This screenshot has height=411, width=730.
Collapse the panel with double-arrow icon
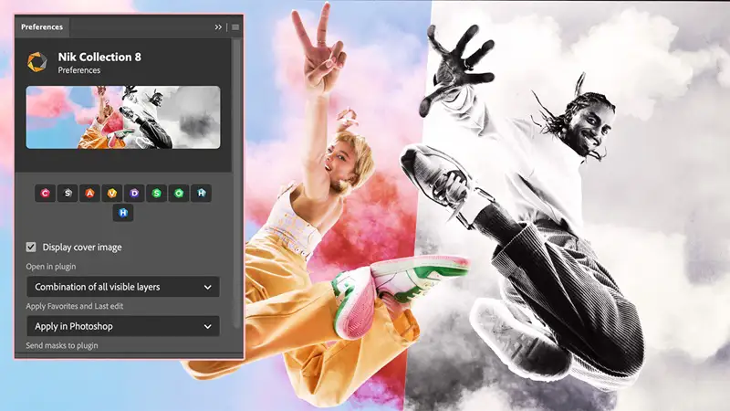(x=218, y=27)
